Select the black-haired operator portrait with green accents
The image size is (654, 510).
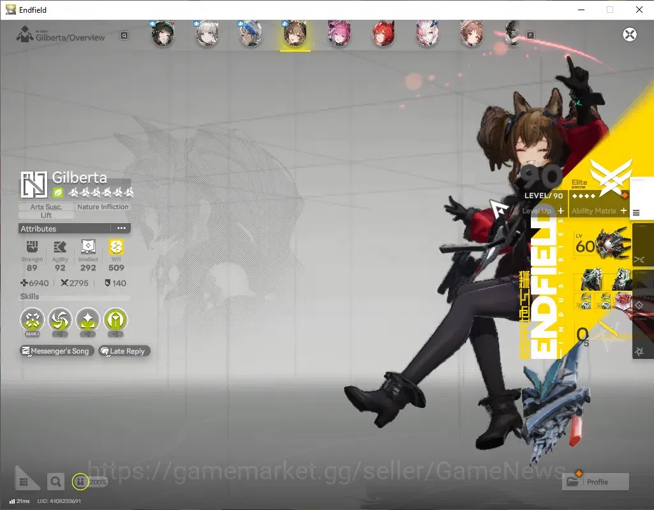(163, 34)
